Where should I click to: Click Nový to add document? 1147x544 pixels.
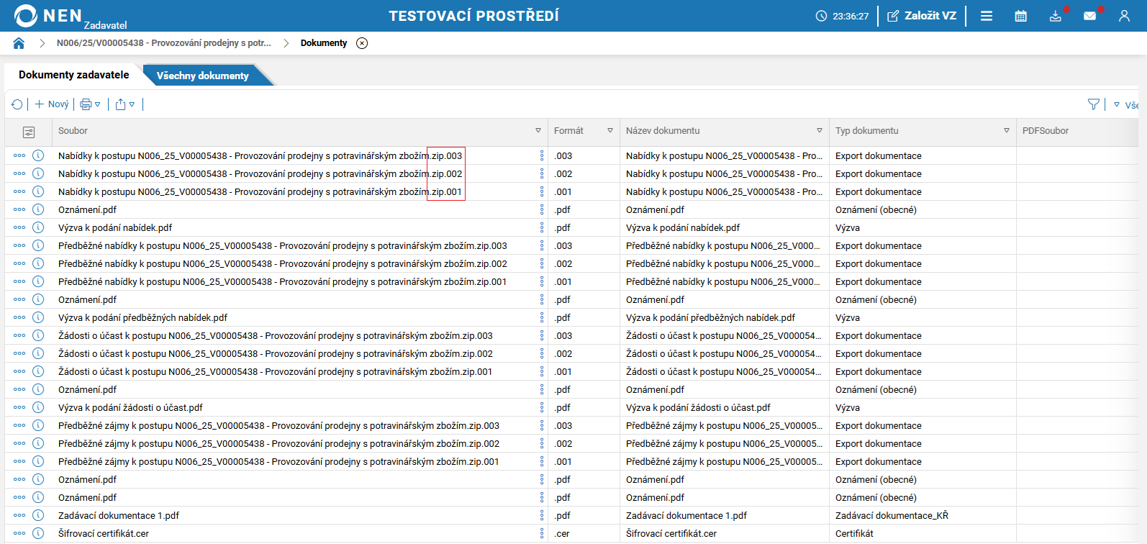pyautogui.click(x=52, y=104)
